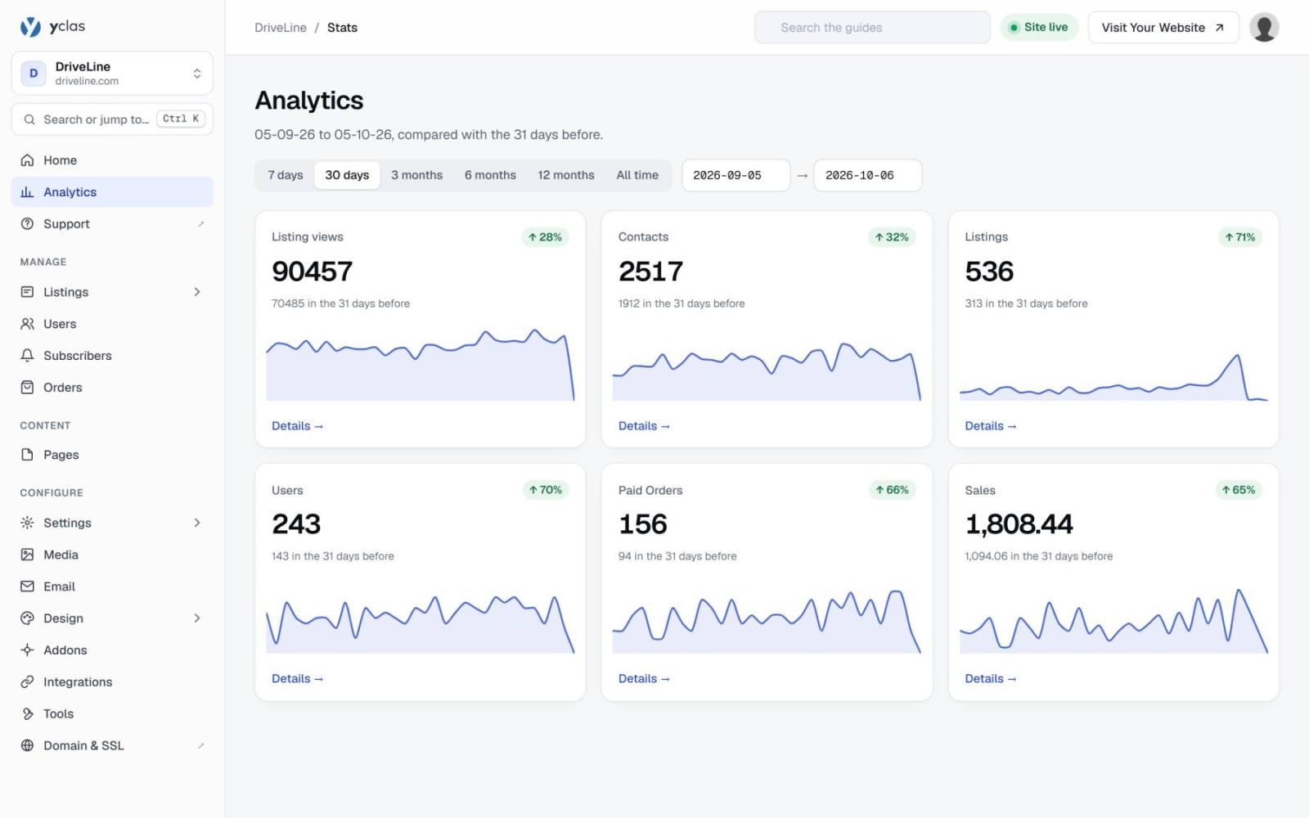Click the Users people icon
Image resolution: width=1309 pixels, height=818 pixels.
coord(27,324)
